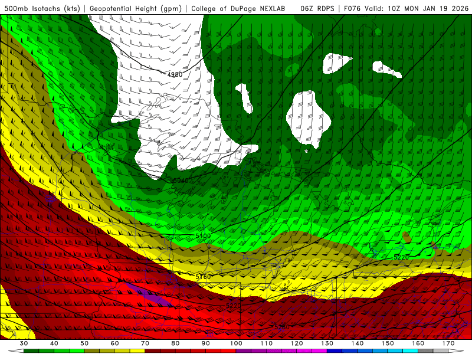Click the legend value 140

358,343
